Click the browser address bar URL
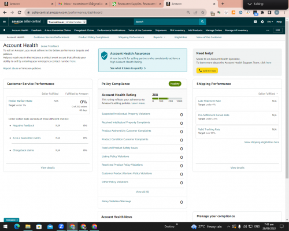 [x=67, y=13]
